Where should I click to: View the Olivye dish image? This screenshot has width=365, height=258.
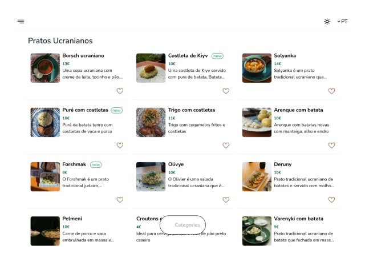pos(151,176)
